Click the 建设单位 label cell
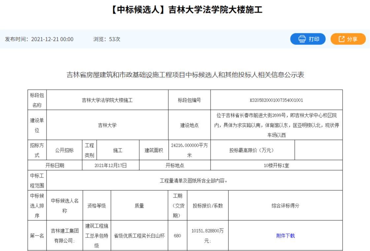370x251 pixels. (x=37, y=125)
